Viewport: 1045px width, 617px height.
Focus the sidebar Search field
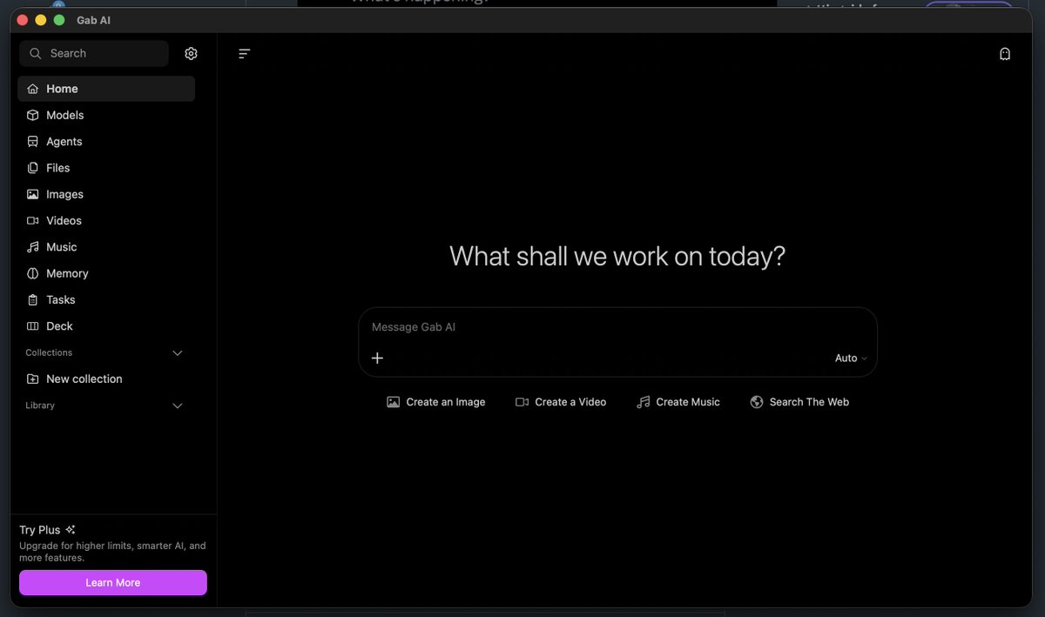coord(94,54)
